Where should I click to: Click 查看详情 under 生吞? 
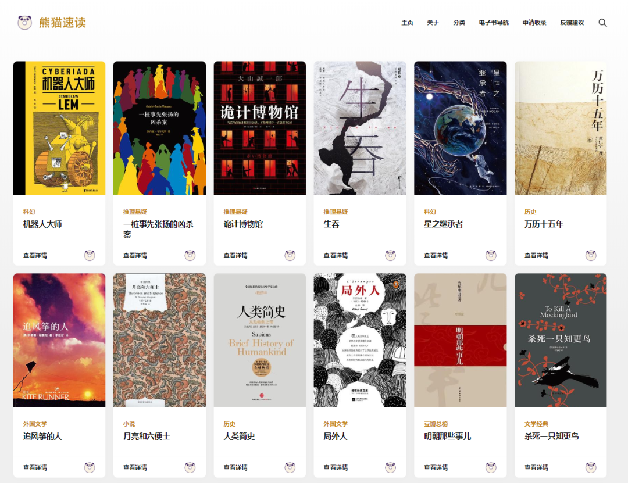click(x=336, y=256)
